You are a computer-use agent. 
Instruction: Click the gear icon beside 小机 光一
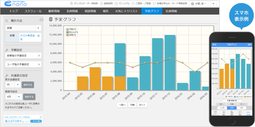pos(192,4)
